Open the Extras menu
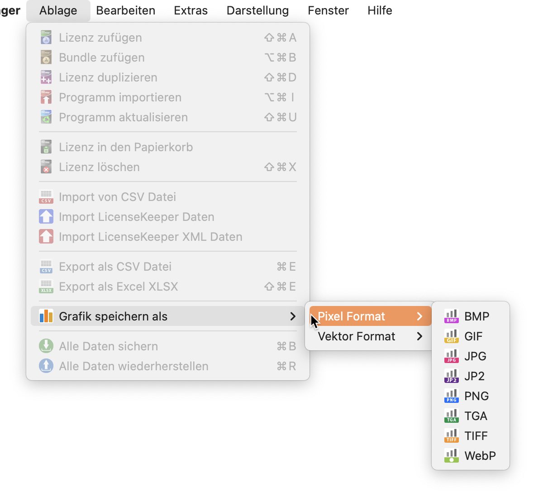 point(191,10)
